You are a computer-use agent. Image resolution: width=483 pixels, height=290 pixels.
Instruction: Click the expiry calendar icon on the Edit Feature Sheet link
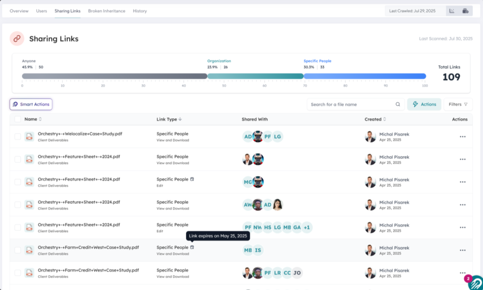point(192,179)
